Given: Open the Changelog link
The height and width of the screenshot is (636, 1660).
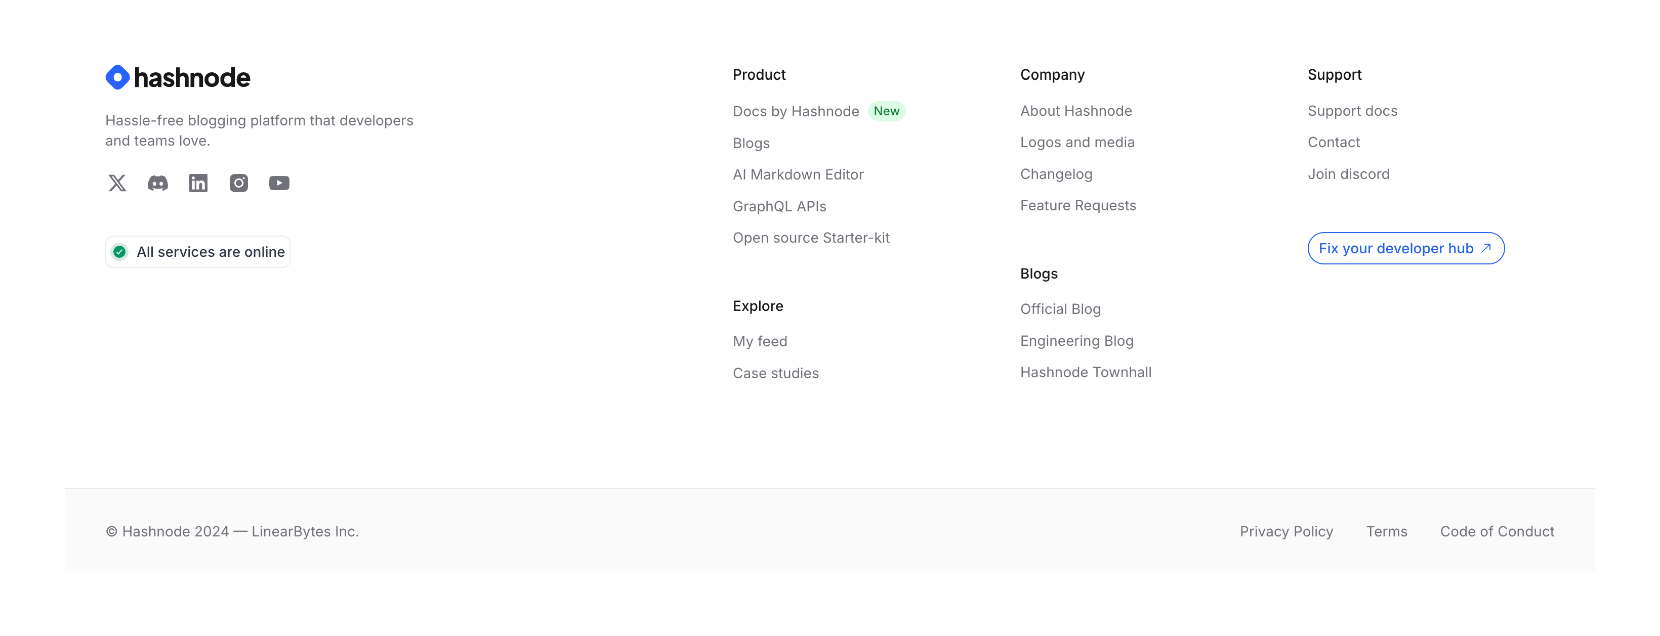Looking at the screenshot, I should [x=1056, y=174].
